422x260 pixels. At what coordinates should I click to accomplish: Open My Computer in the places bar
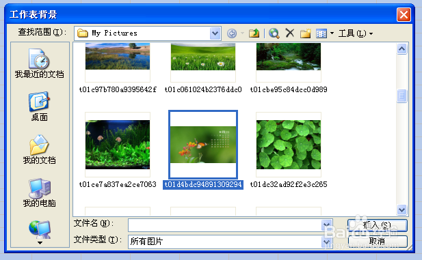pos(39,192)
